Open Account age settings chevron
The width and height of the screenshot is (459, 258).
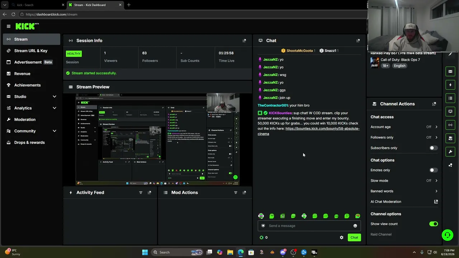click(436, 127)
